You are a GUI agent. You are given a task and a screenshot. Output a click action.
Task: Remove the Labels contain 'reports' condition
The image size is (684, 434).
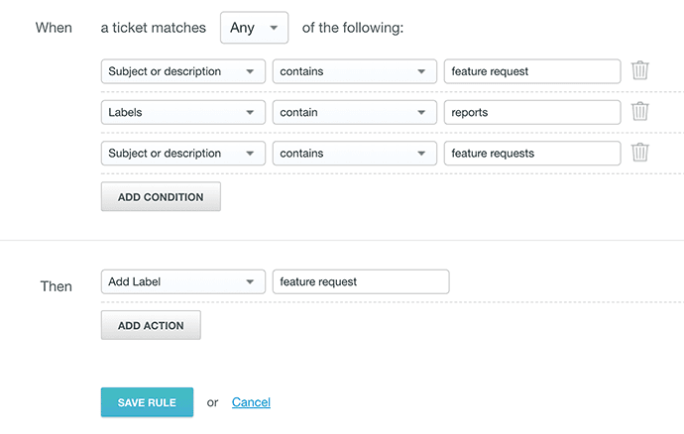tap(640, 112)
